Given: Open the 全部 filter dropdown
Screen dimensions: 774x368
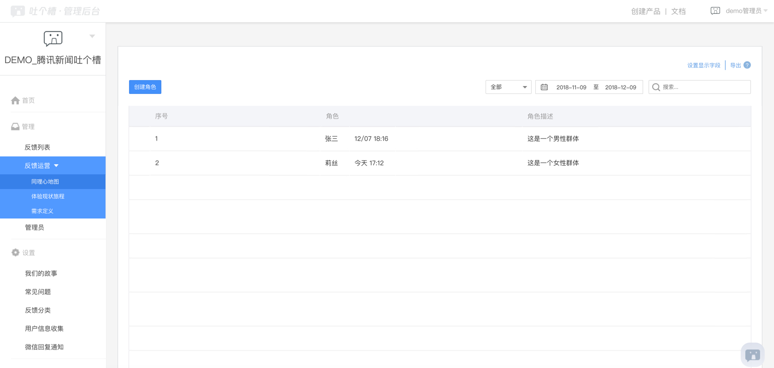Looking at the screenshot, I should click(508, 87).
